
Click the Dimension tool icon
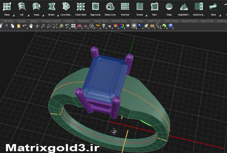pyautogui.click(x=159, y=26)
